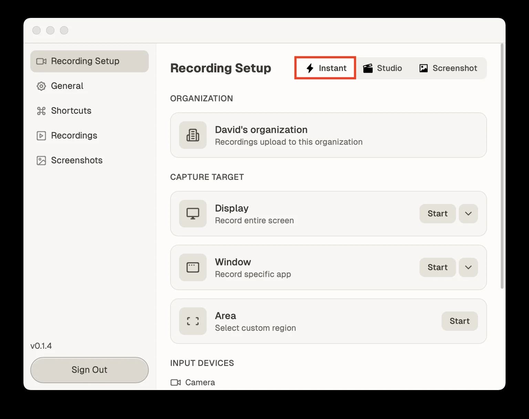
Task: Select the clapperboard icon on Studio
Action: (368, 68)
